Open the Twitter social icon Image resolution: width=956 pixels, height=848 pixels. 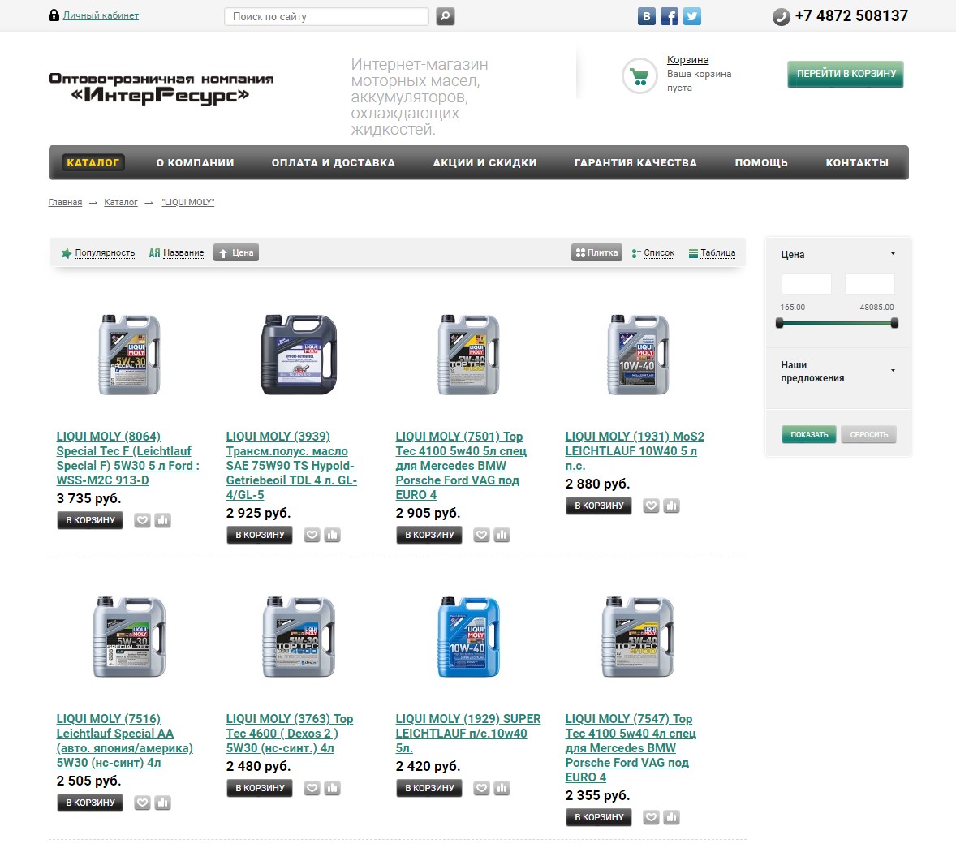tap(692, 16)
